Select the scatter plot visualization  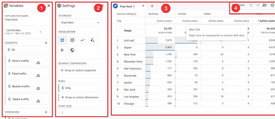pyautogui.click(x=93, y=40)
